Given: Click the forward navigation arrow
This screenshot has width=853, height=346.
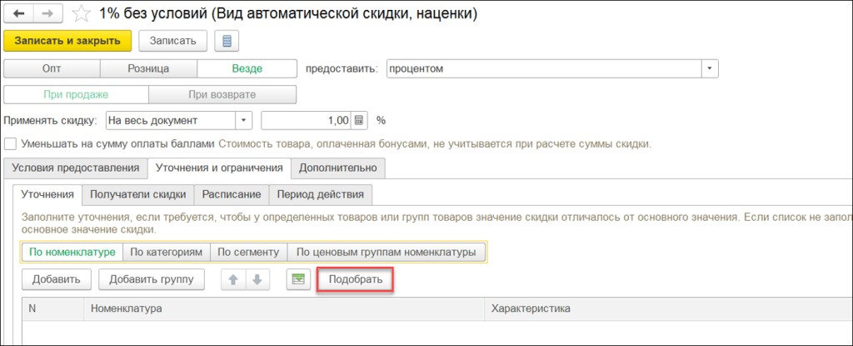Looking at the screenshot, I should point(47,13).
